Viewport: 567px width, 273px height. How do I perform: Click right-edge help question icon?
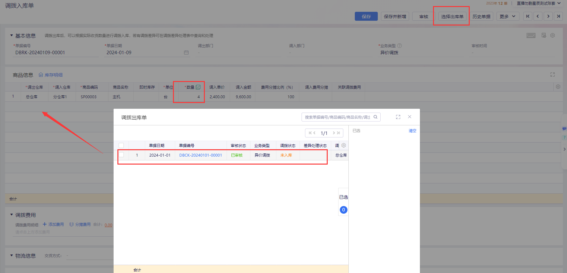click(564, 138)
